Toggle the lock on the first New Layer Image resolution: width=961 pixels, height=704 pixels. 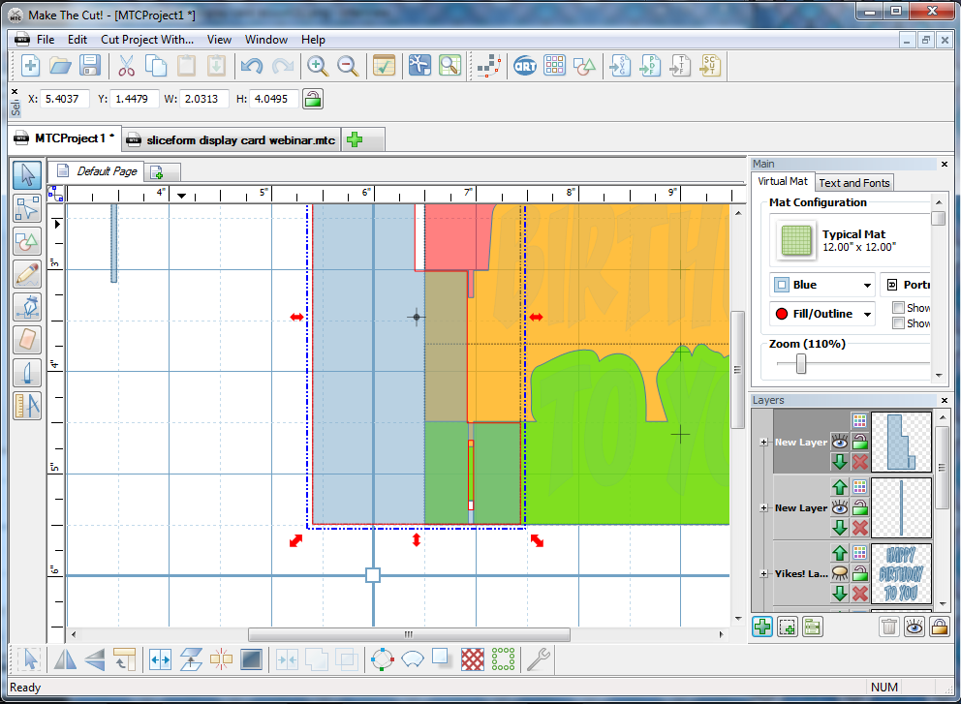tap(860, 442)
